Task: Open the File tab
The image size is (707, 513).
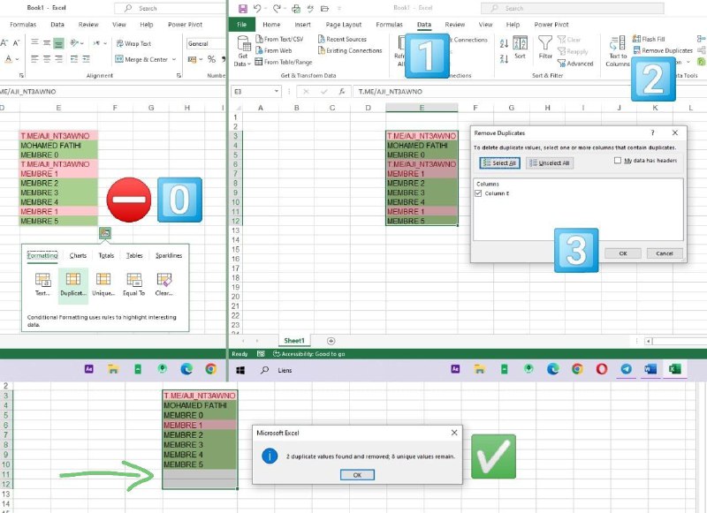Action: pos(241,25)
